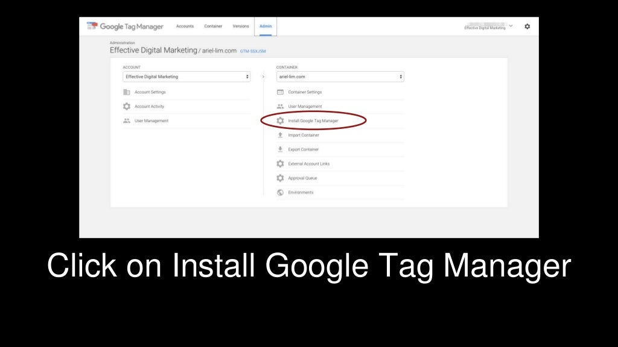Open Container Settings
Screen dimensions: 618x347
[305, 92]
